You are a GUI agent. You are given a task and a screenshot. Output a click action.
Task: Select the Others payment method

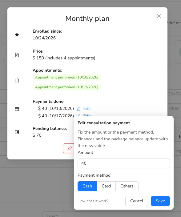[x=127, y=186]
